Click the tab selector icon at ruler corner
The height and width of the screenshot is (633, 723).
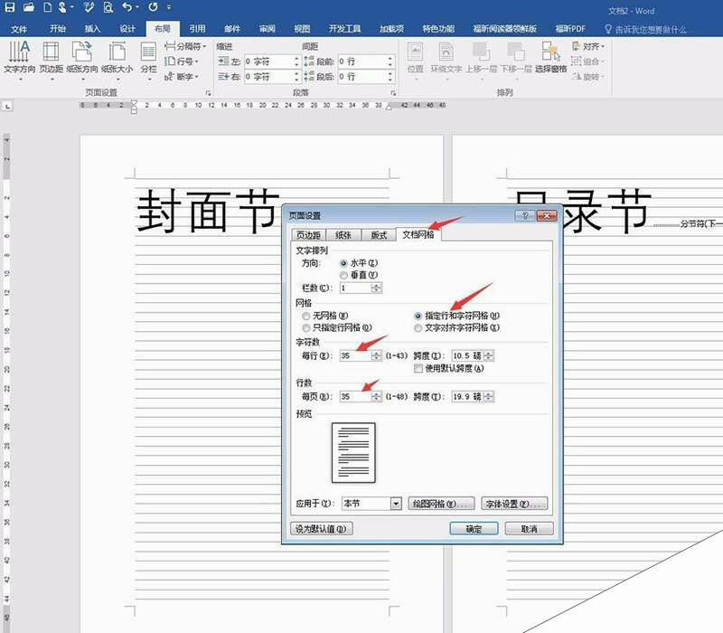click(x=7, y=106)
